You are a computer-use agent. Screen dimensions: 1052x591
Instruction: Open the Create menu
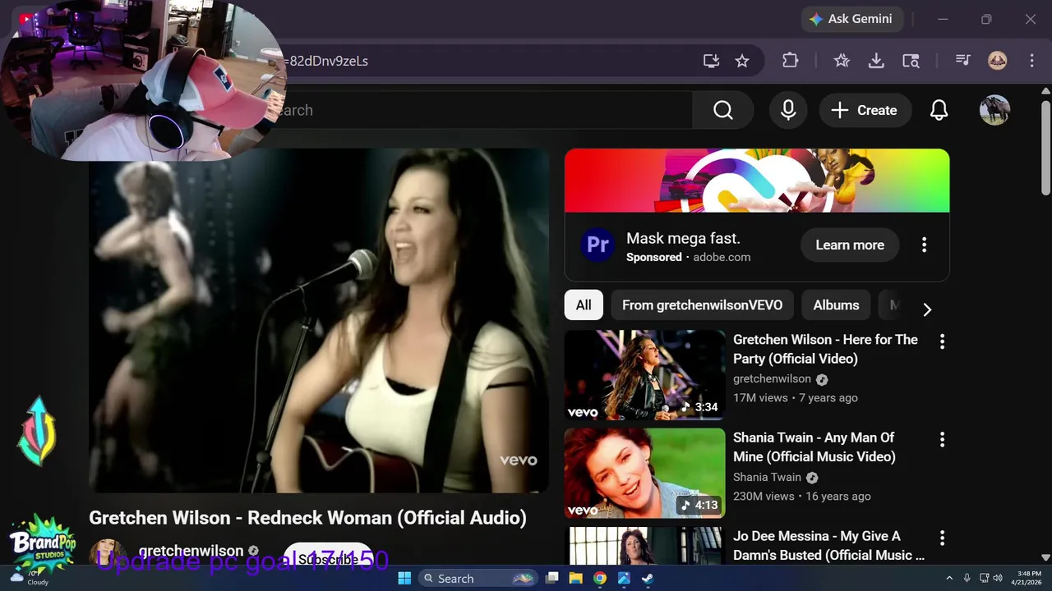[x=865, y=110]
